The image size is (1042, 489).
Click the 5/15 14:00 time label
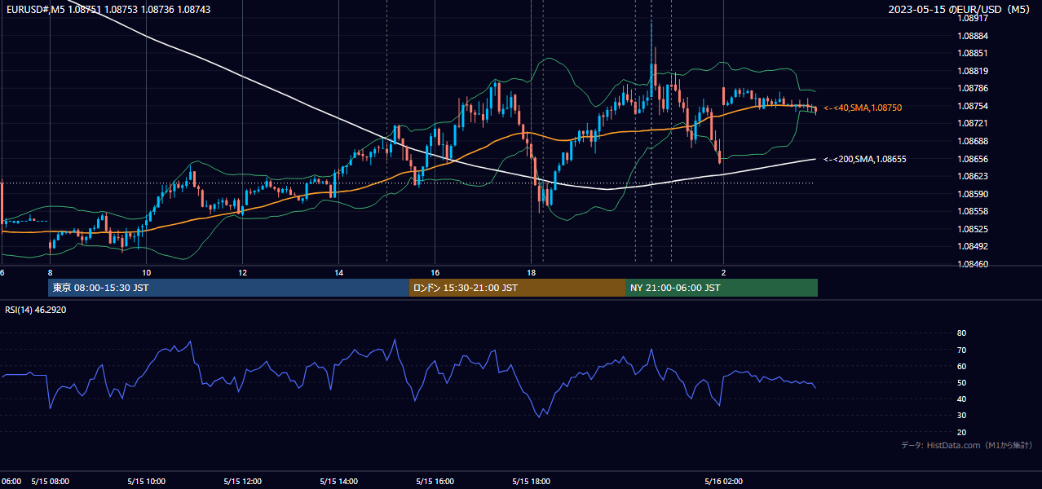(x=339, y=482)
